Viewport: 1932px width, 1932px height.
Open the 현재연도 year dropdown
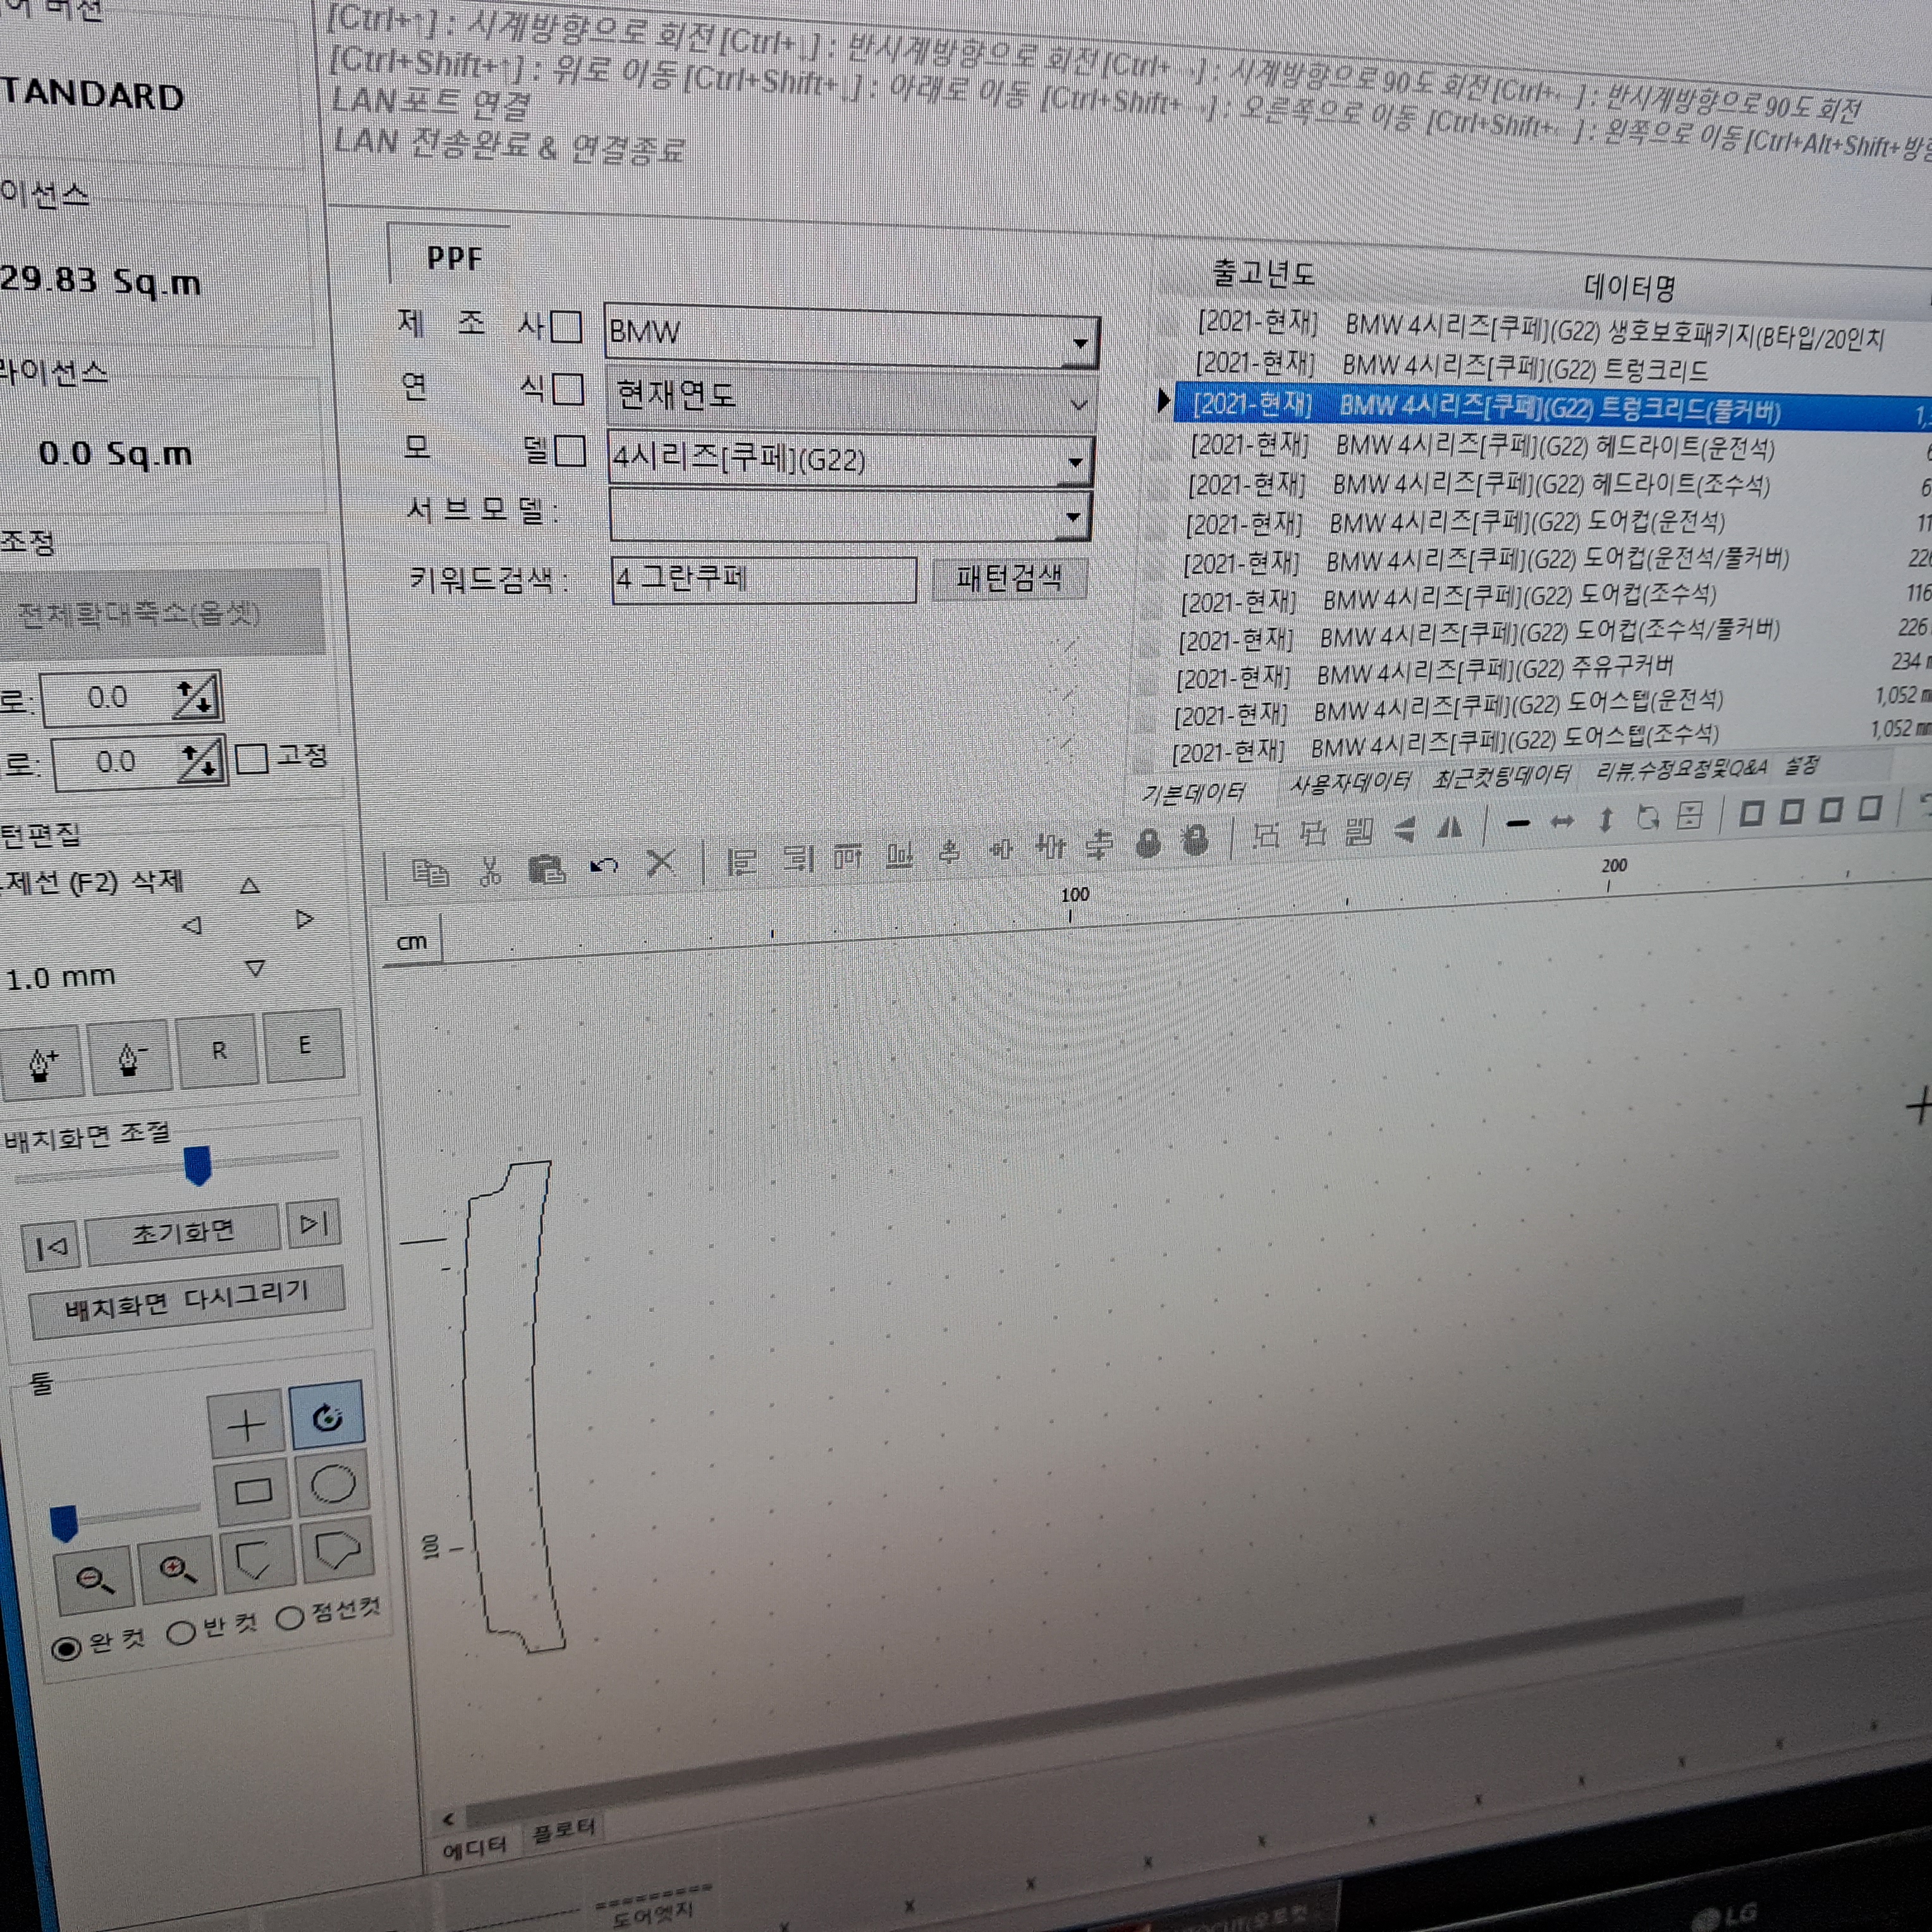coord(1078,405)
